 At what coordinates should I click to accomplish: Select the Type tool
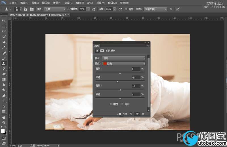click(x=4, y=101)
